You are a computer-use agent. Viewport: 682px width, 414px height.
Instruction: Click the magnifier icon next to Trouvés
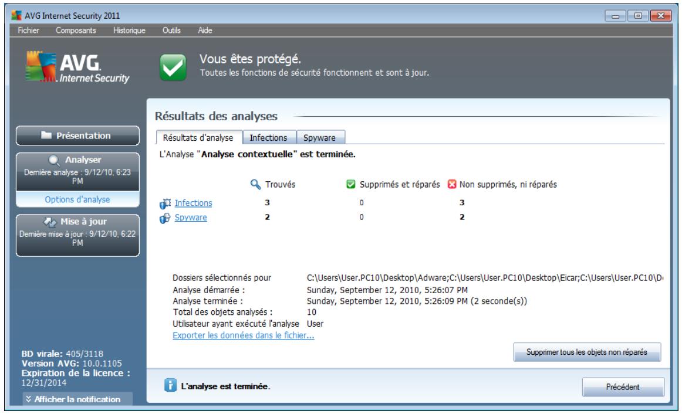point(255,184)
